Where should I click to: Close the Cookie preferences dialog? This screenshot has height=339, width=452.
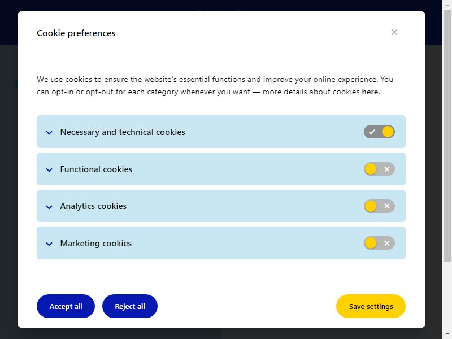pos(394,32)
